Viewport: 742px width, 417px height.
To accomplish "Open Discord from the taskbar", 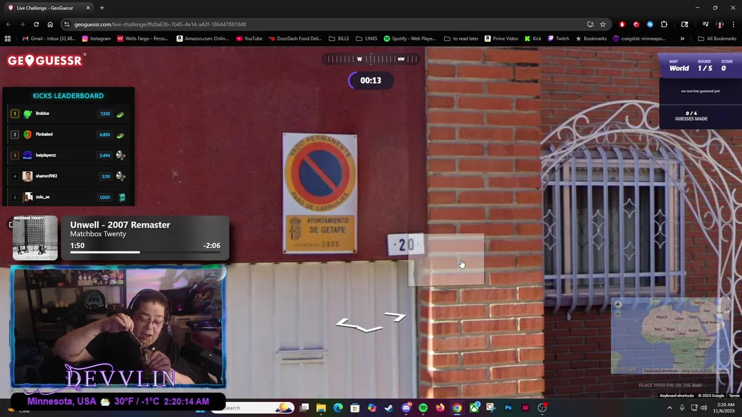I will pos(406,408).
